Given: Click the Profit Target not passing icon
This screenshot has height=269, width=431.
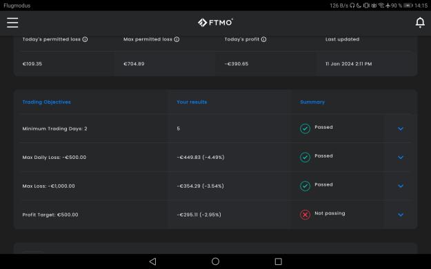Looking at the screenshot, I should coord(305,215).
